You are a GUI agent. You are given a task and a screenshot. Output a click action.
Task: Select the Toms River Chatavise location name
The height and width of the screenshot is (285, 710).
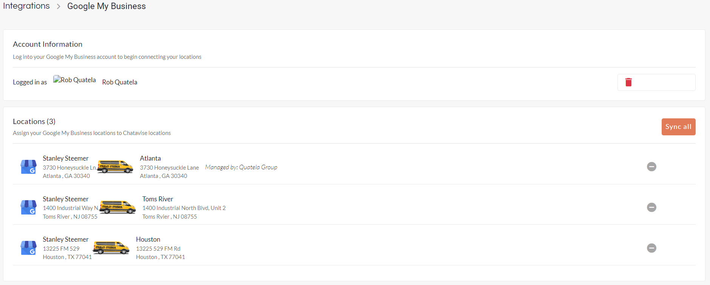(x=157, y=199)
